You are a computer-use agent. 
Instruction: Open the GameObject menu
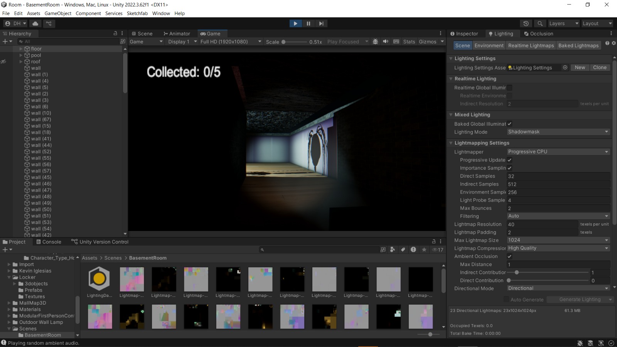[x=57, y=13]
